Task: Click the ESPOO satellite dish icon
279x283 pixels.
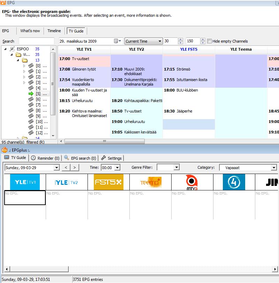Action: pyautogui.click(x=13, y=49)
